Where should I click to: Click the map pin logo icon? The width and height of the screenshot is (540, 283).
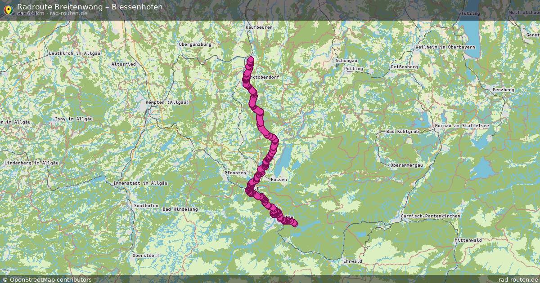click(x=8, y=10)
